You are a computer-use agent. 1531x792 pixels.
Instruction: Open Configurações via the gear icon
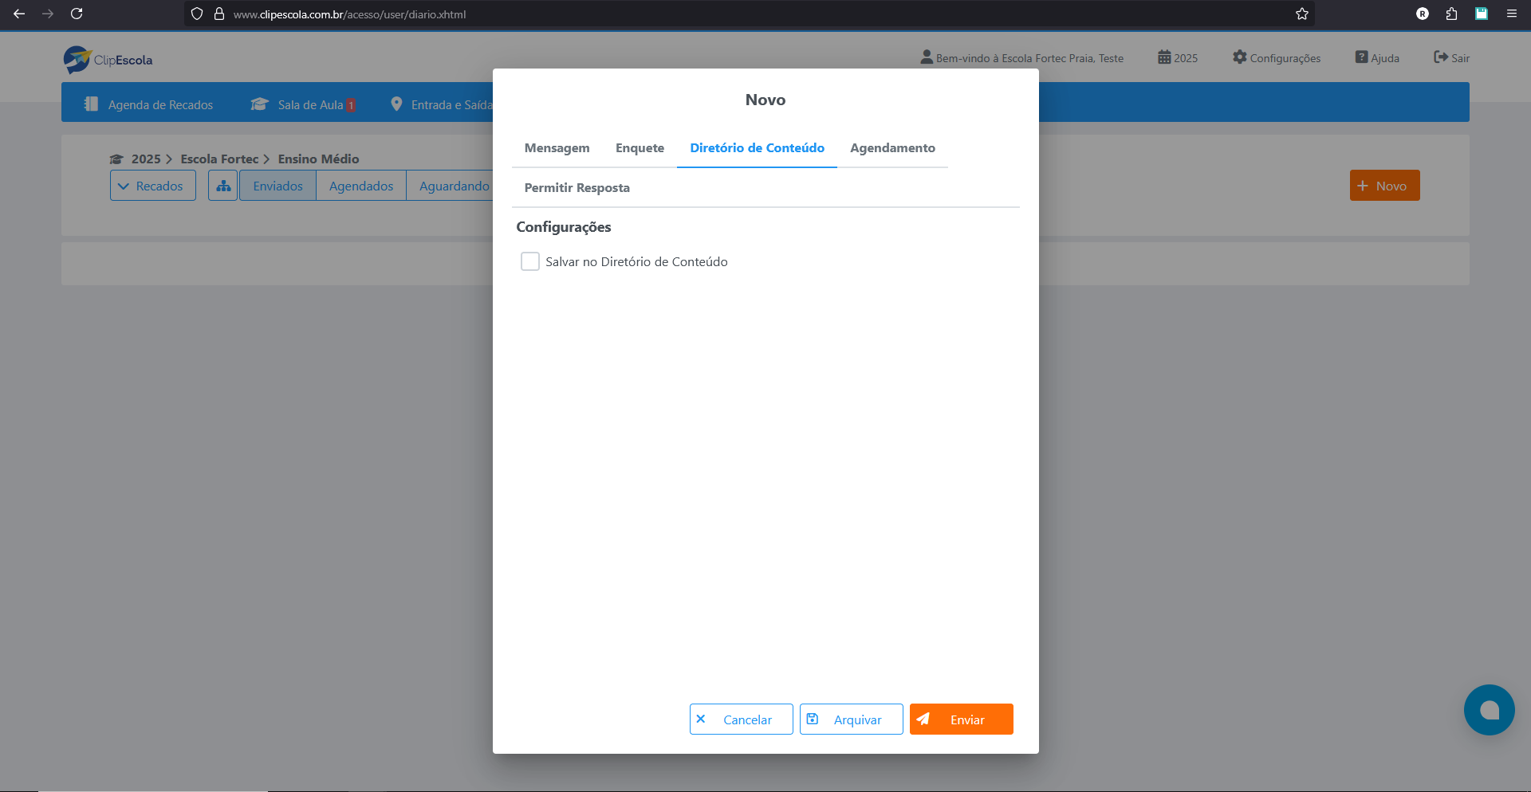coord(1239,57)
